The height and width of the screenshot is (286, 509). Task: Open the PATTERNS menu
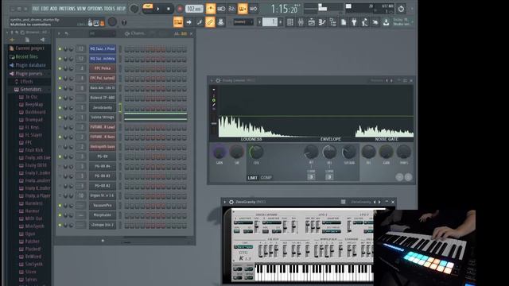pos(67,9)
